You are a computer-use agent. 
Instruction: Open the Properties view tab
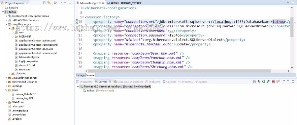[x=84, y=82]
